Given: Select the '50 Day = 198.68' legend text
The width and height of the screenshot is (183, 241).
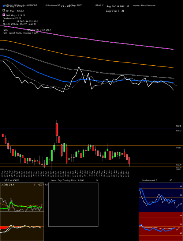Looking at the screenshot, I should point(15,11).
